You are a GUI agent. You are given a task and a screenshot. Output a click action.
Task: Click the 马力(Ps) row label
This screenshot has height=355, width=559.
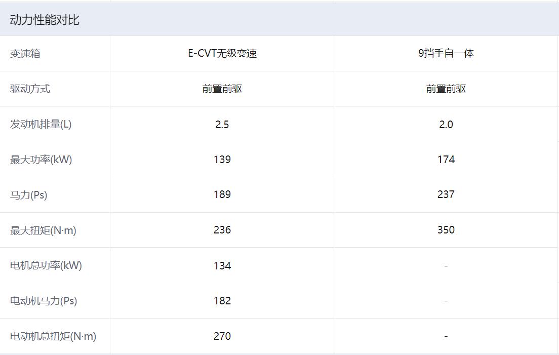[x=29, y=195]
